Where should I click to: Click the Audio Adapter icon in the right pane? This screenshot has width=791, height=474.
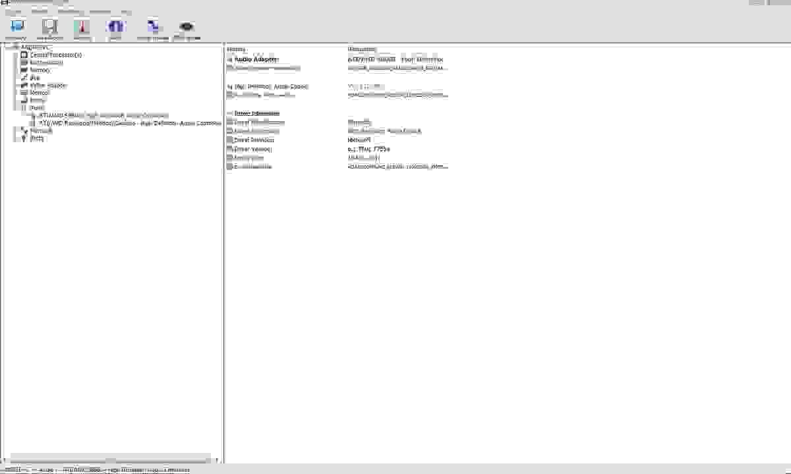click(x=230, y=59)
